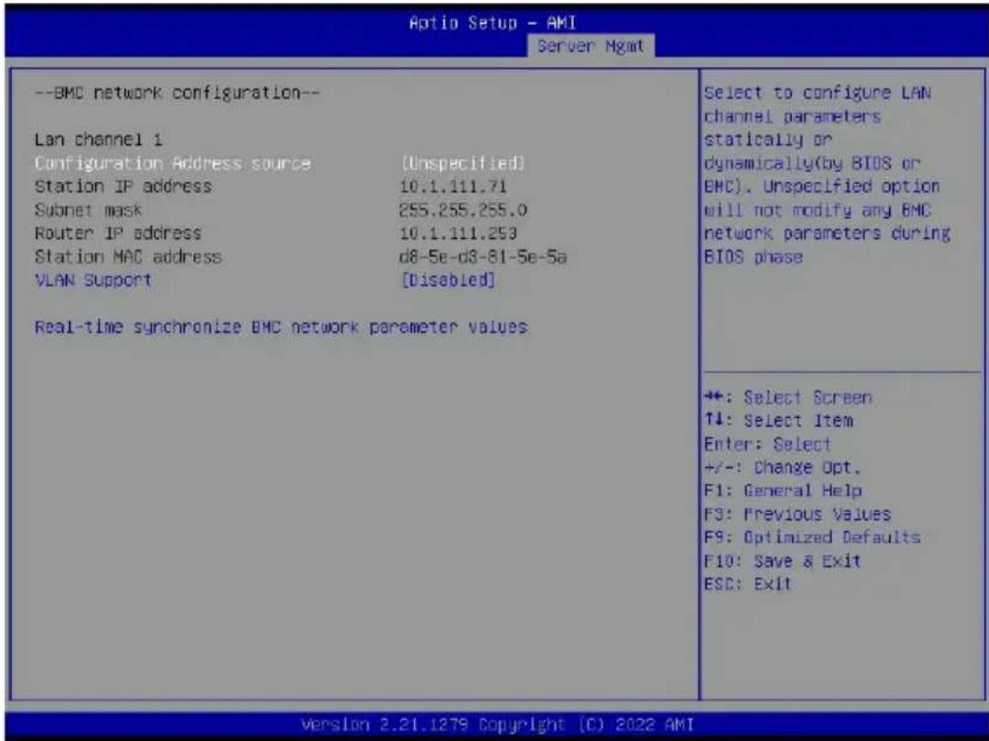Click the Station IP address value 10.1.111.71
Viewport: 989px width, 741px height.
pyautogui.click(x=453, y=187)
